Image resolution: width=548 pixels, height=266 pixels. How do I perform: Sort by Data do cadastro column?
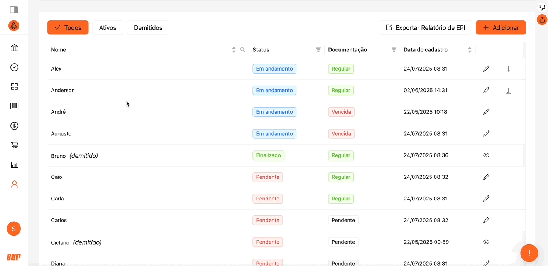click(x=469, y=50)
